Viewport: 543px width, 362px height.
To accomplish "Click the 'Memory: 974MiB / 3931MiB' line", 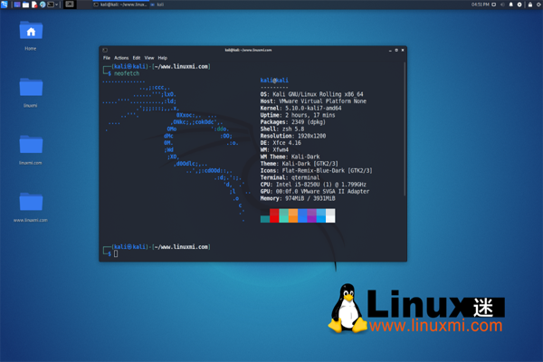I will point(298,198).
